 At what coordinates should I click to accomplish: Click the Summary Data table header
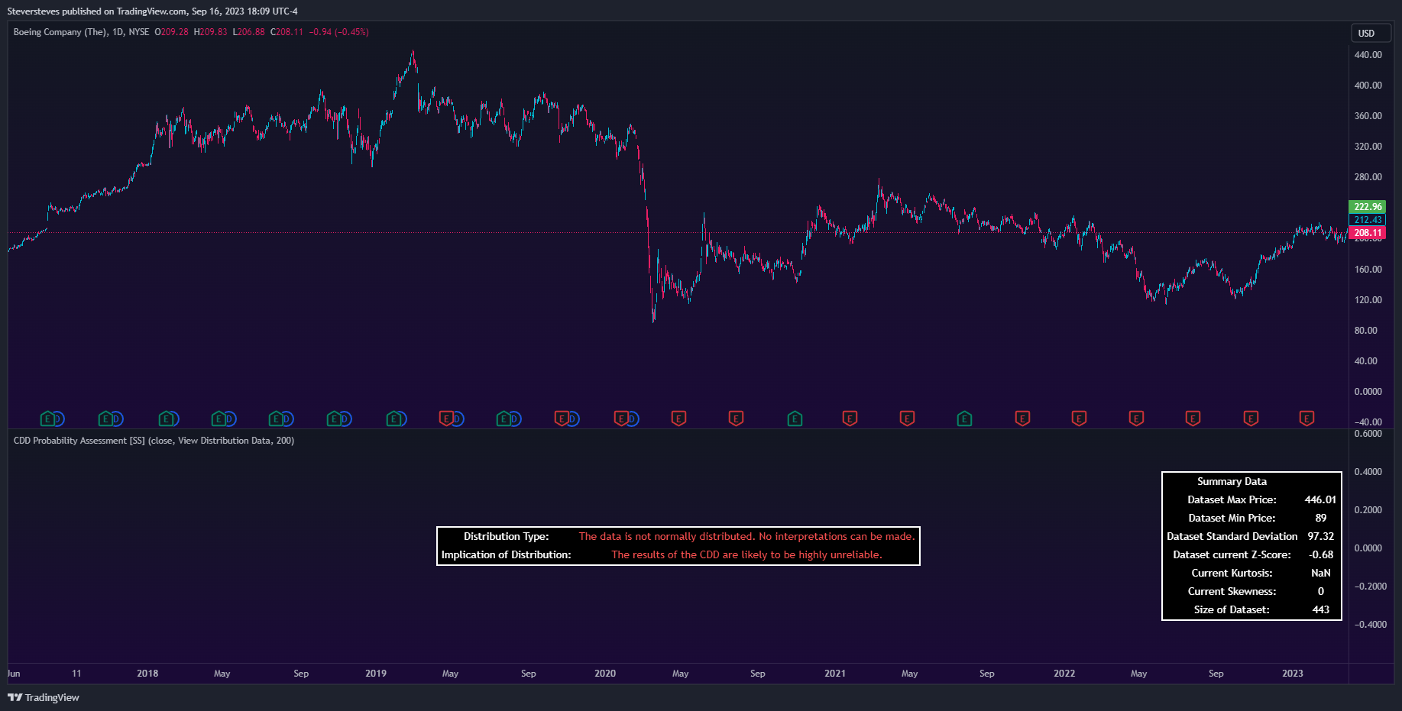coord(1232,482)
